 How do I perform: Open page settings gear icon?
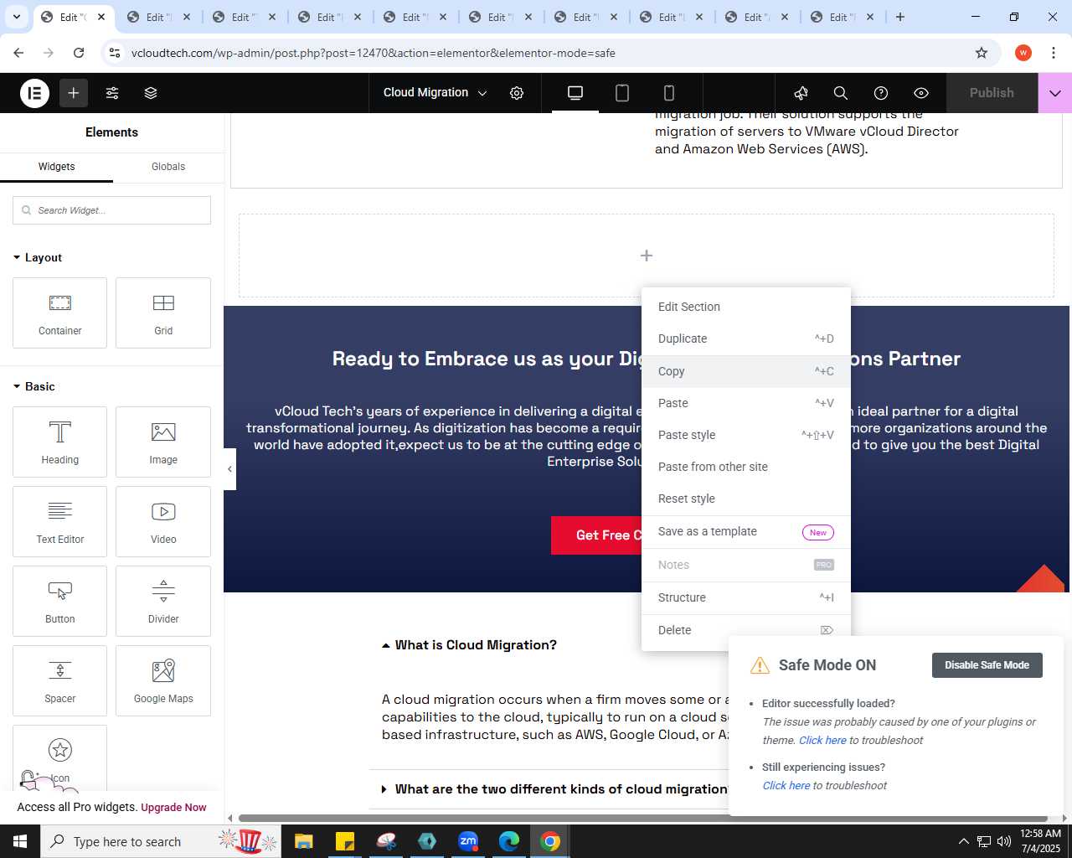(x=517, y=93)
